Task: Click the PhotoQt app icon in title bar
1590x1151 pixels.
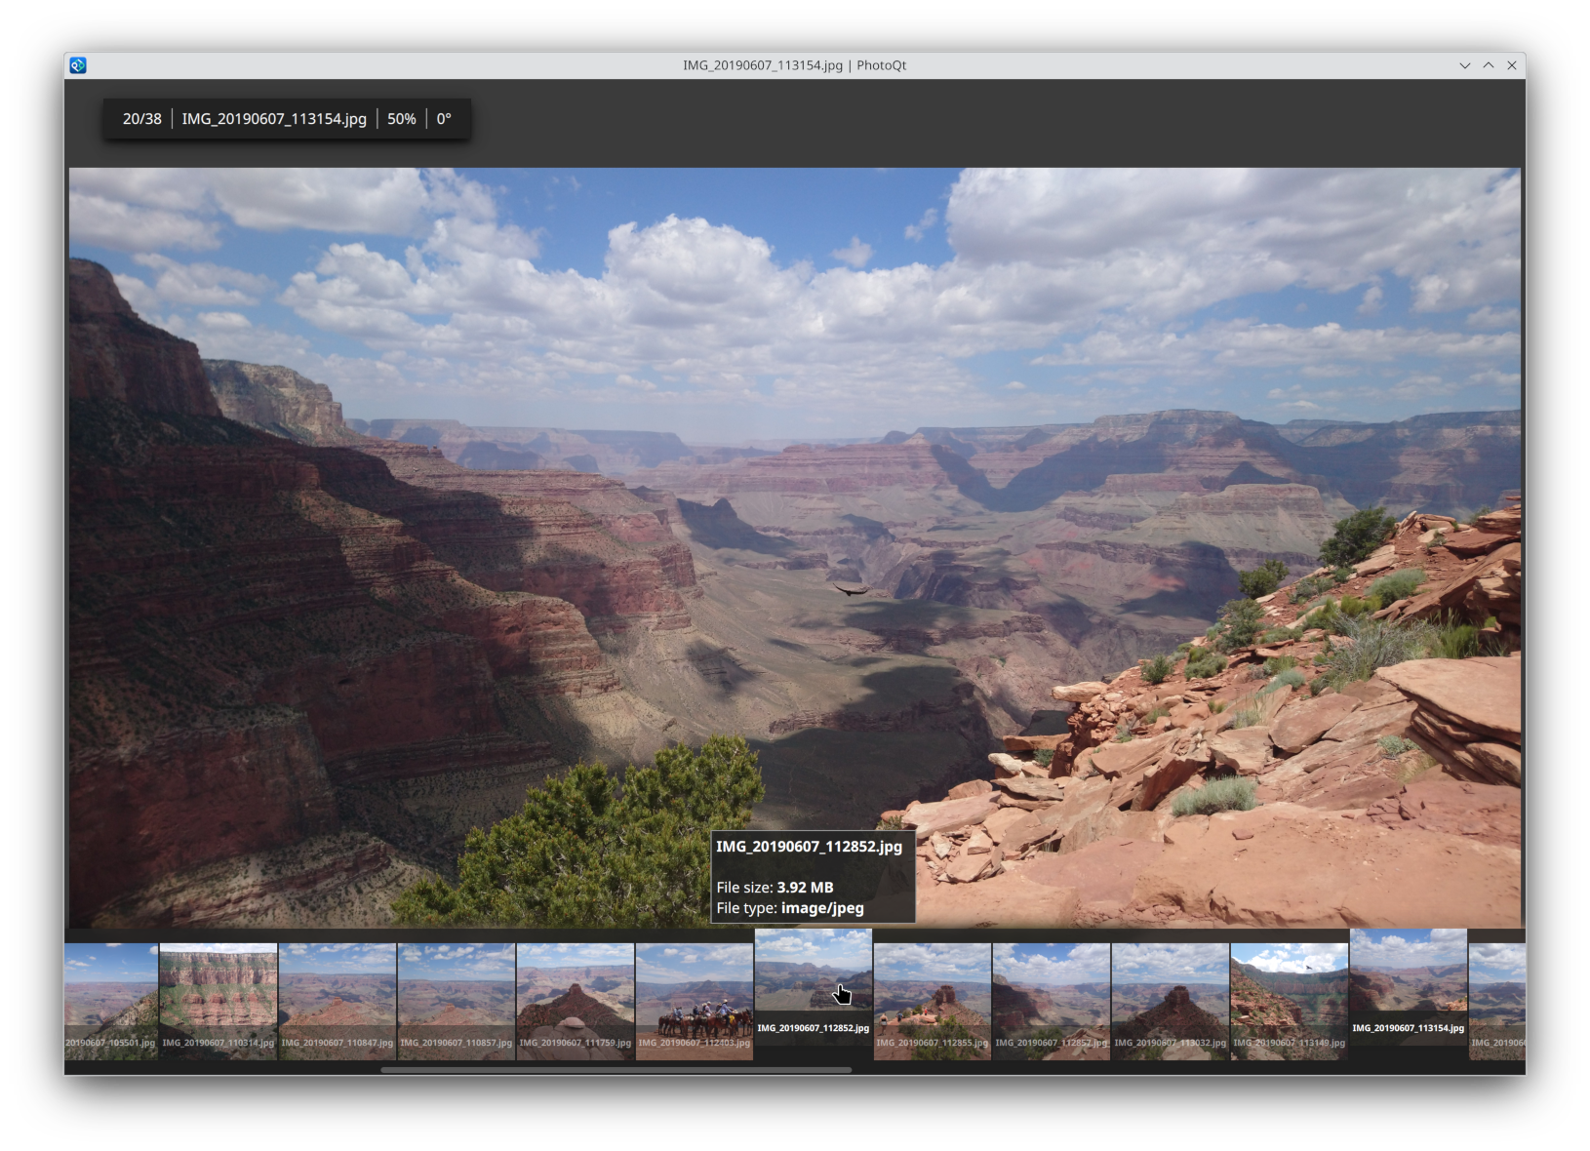Action: click(78, 65)
